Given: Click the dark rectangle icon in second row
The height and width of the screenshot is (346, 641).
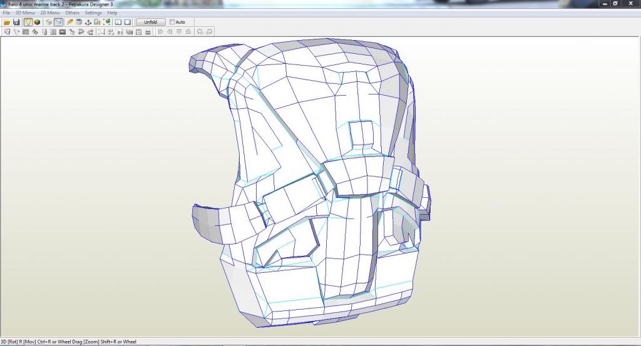Looking at the screenshot, I should point(63,32).
